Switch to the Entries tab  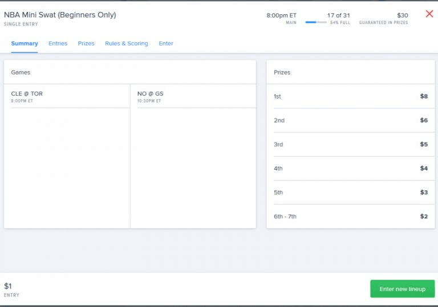click(58, 43)
